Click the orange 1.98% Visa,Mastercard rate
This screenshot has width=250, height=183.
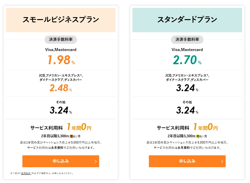coord(60,60)
